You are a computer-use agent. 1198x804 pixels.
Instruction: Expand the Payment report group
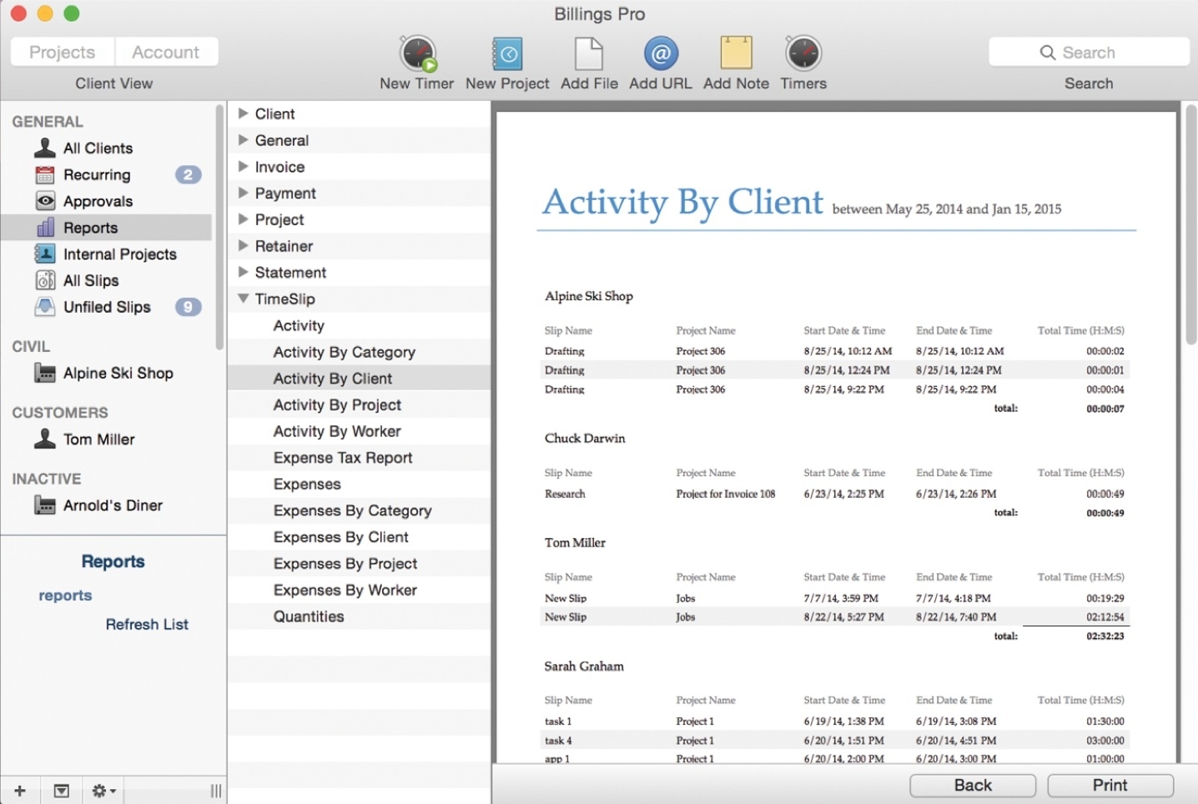[x=243, y=193]
